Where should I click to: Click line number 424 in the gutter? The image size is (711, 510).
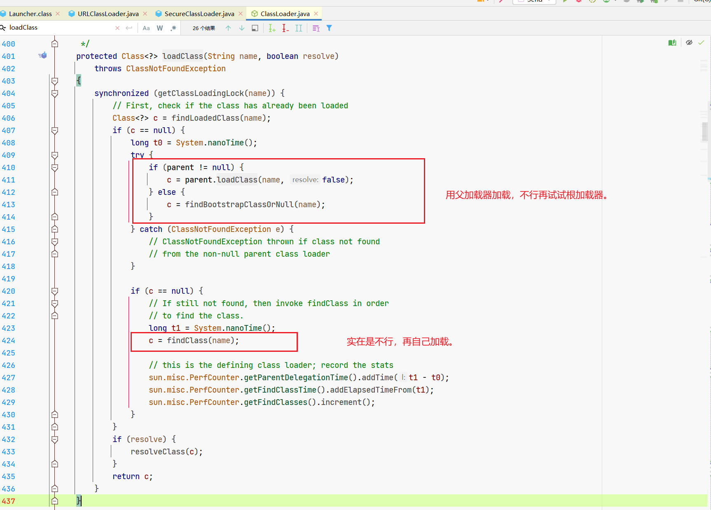tap(8, 341)
